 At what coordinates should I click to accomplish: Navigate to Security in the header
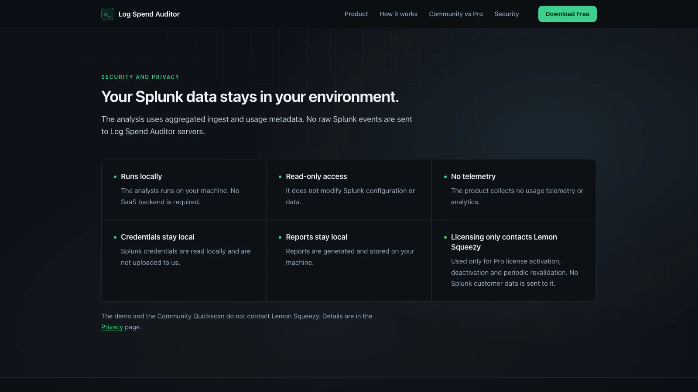pos(506,14)
